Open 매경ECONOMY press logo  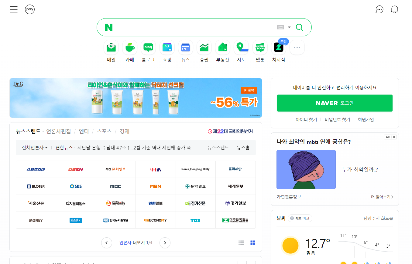pos(156,220)
